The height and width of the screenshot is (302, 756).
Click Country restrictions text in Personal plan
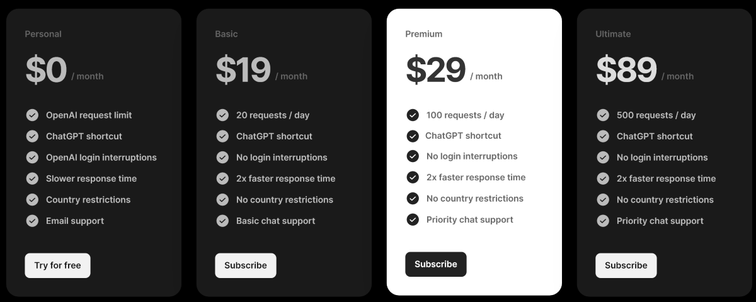pos(88,199)
